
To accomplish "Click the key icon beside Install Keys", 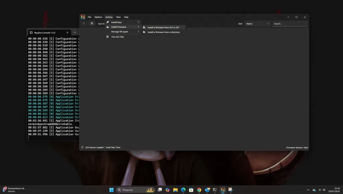I will coord(108,22).
